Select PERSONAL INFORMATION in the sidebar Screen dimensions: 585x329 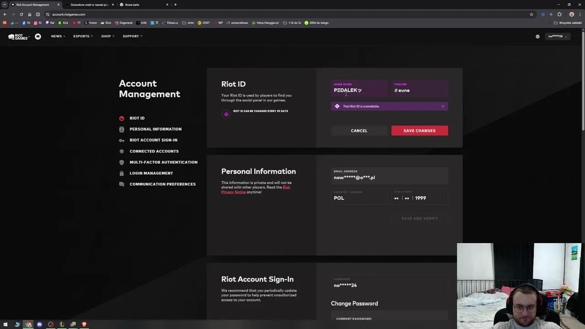coord(155,129)
